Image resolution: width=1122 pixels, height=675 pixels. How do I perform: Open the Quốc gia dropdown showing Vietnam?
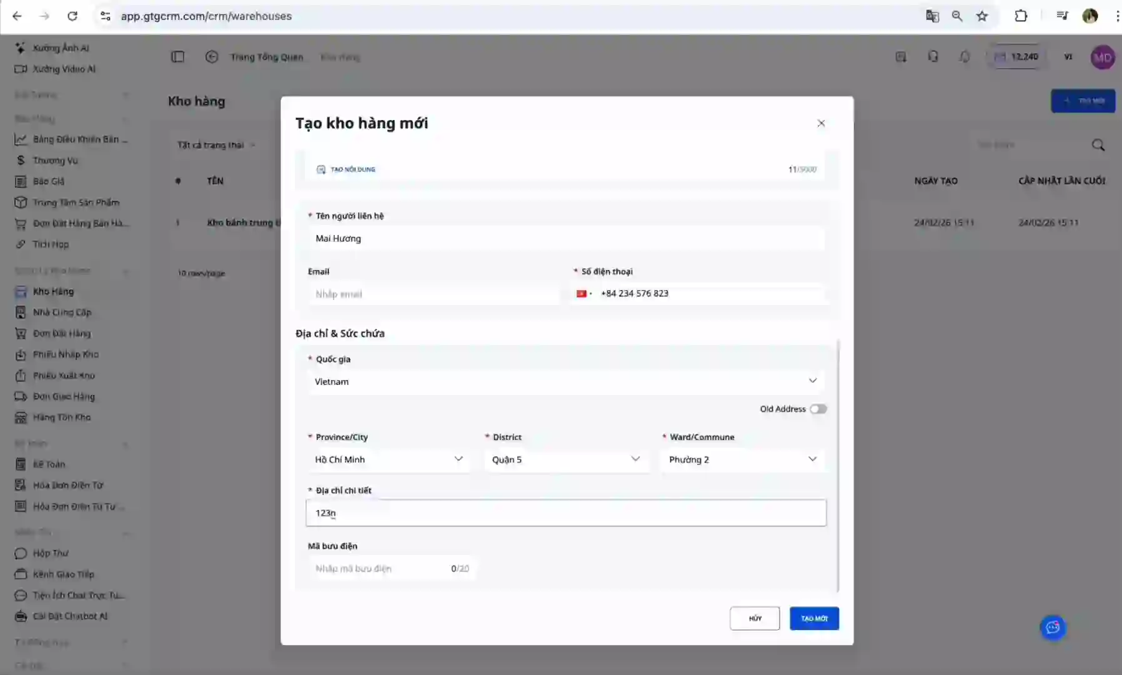click(x=565, y=381)
